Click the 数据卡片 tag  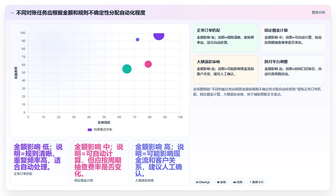tap(257, 182)
